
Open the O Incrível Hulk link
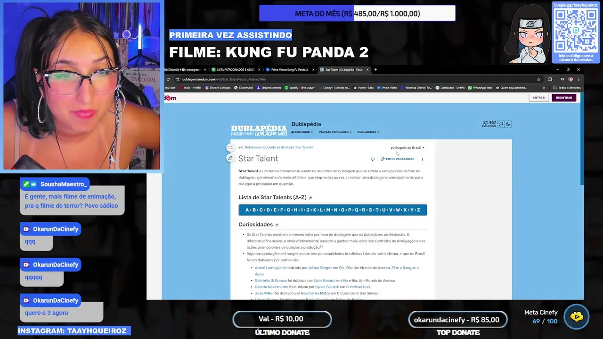coord(358,287)
